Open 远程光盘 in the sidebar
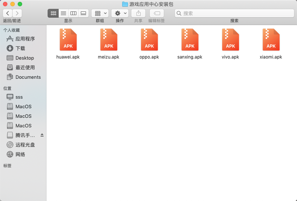This screenshot has width=297, height=201. [23, 145]
